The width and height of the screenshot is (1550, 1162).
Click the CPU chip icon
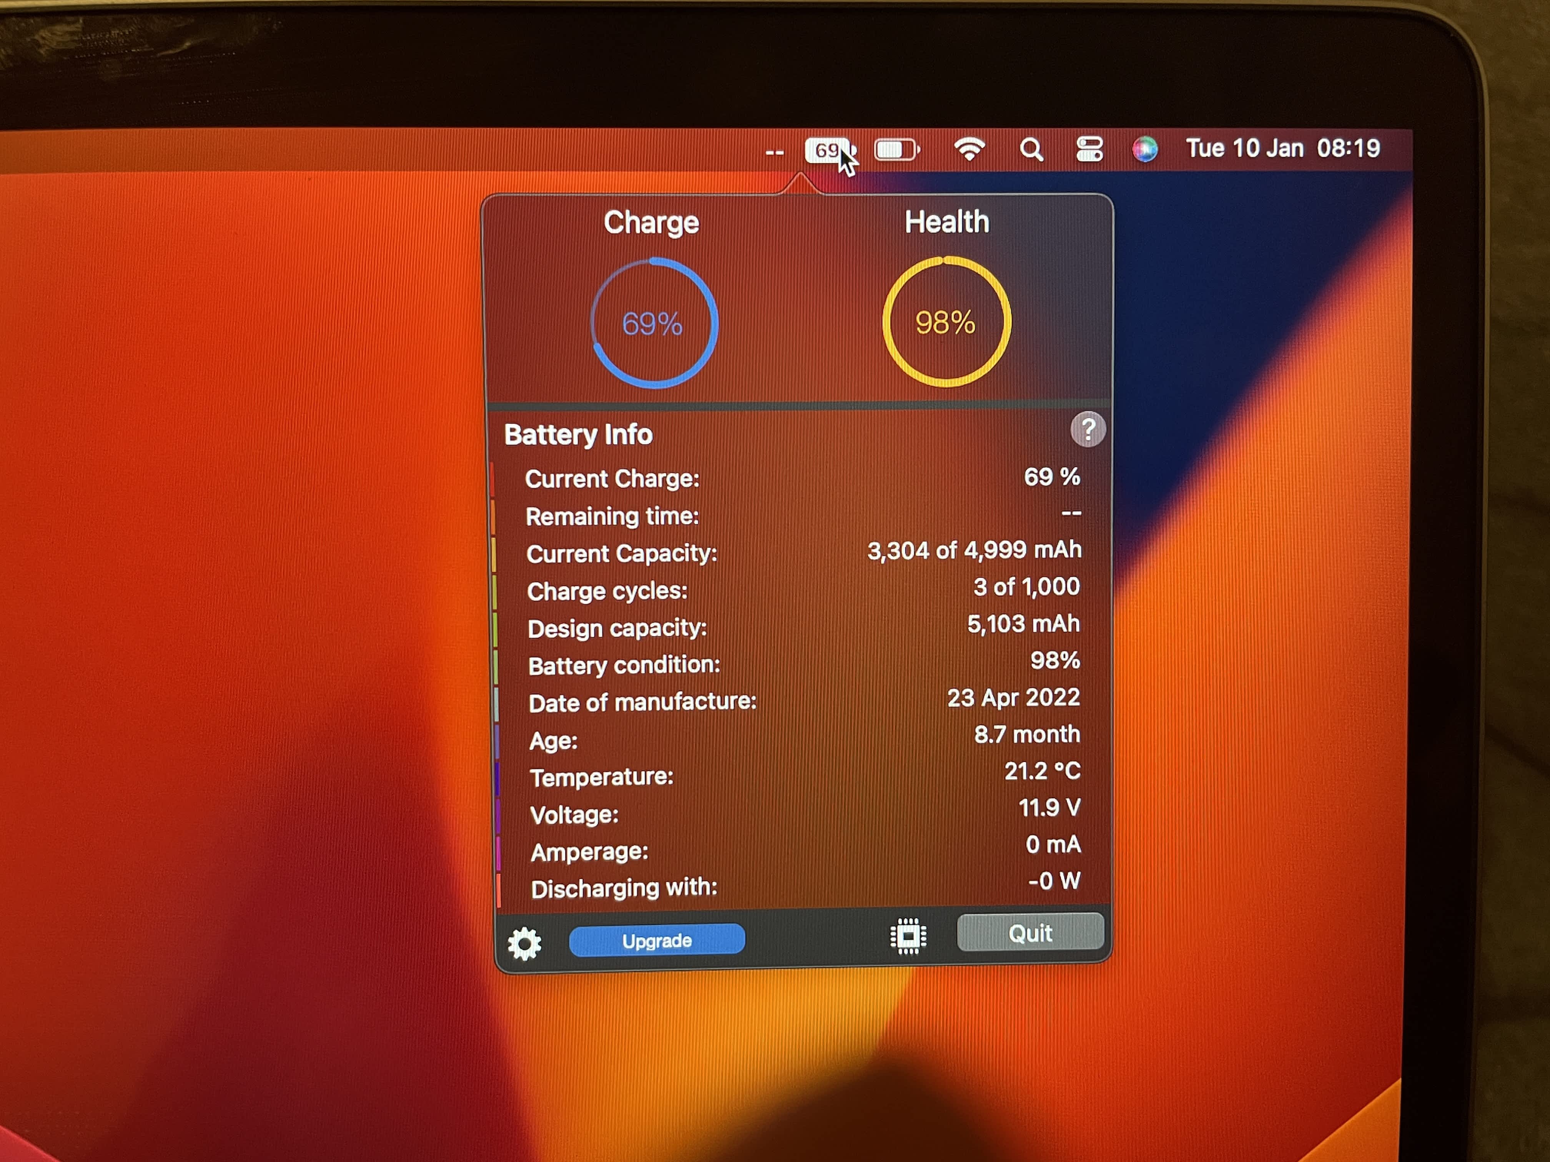[x=908, y=936]
